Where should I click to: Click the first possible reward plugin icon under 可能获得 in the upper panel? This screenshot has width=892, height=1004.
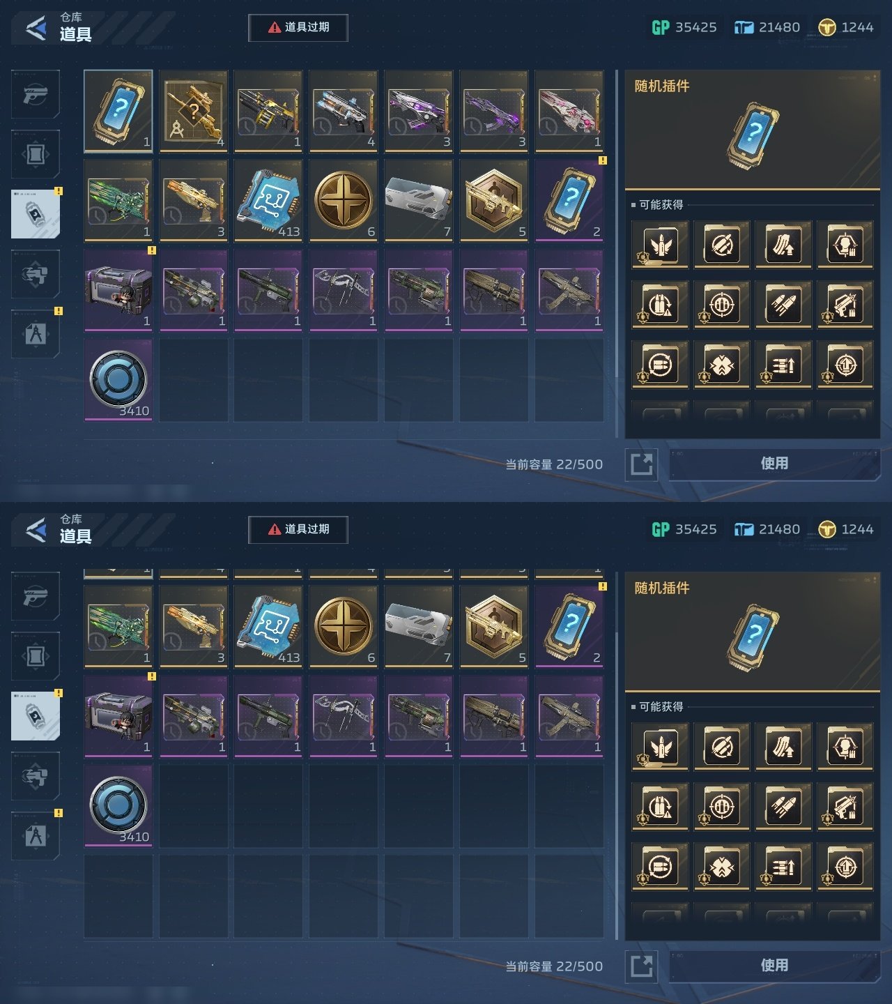tap(660, 245)
